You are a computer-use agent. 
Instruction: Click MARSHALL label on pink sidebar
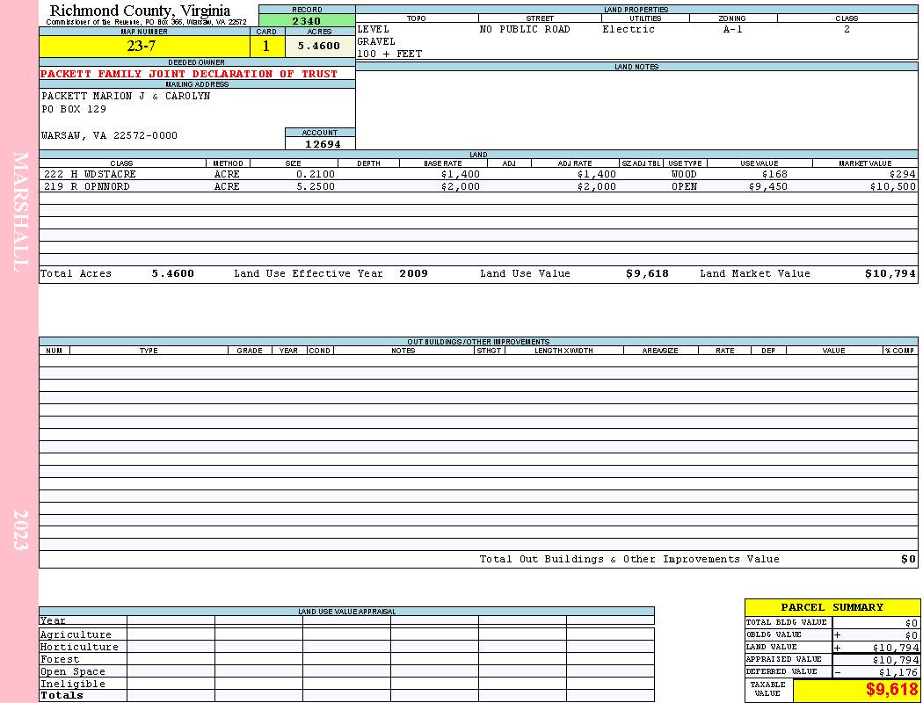20,212
